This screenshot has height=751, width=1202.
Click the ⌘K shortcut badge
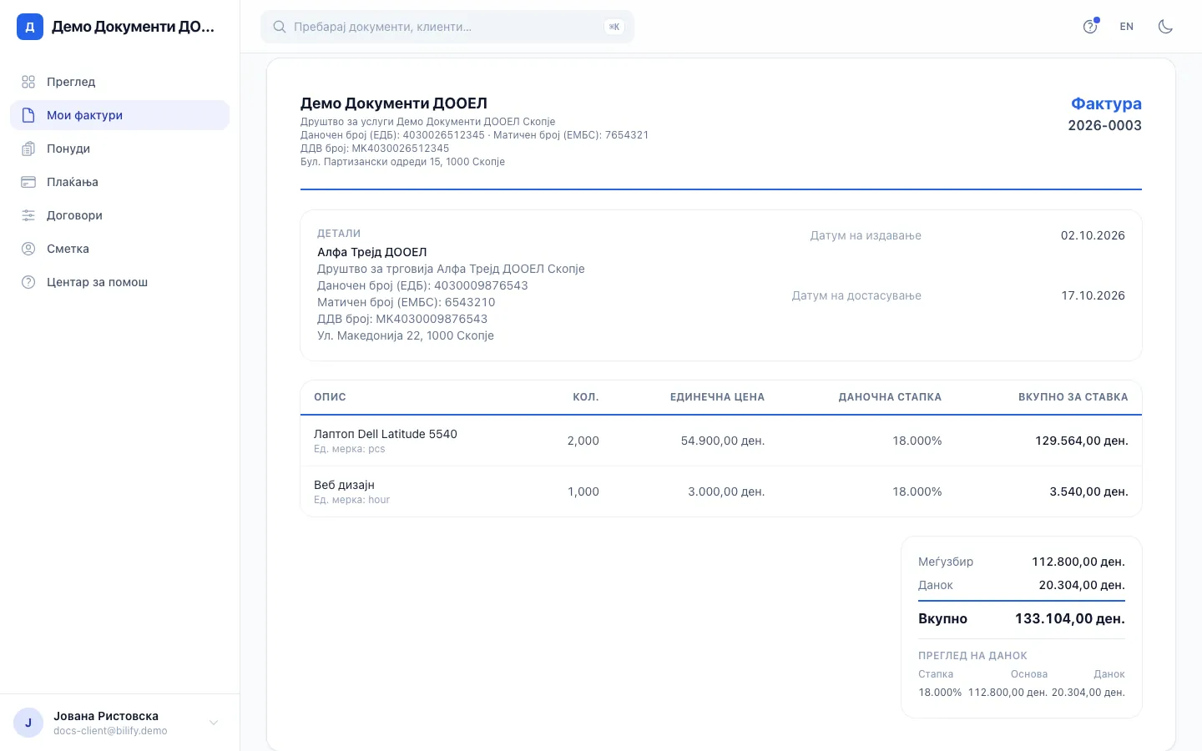614,27
